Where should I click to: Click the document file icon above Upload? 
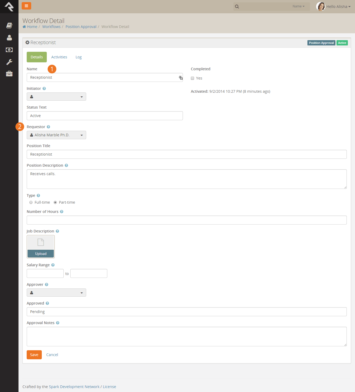pos(41,242)
